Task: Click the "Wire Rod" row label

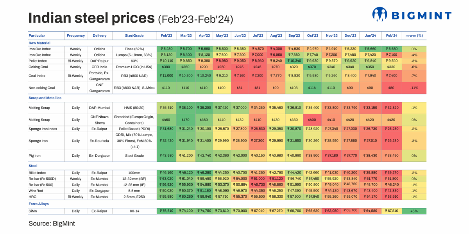Action: (x=36, y=191)
